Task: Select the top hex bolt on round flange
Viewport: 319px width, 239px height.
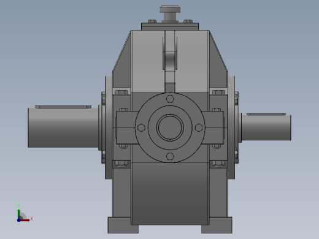Action: coord(170,99)
